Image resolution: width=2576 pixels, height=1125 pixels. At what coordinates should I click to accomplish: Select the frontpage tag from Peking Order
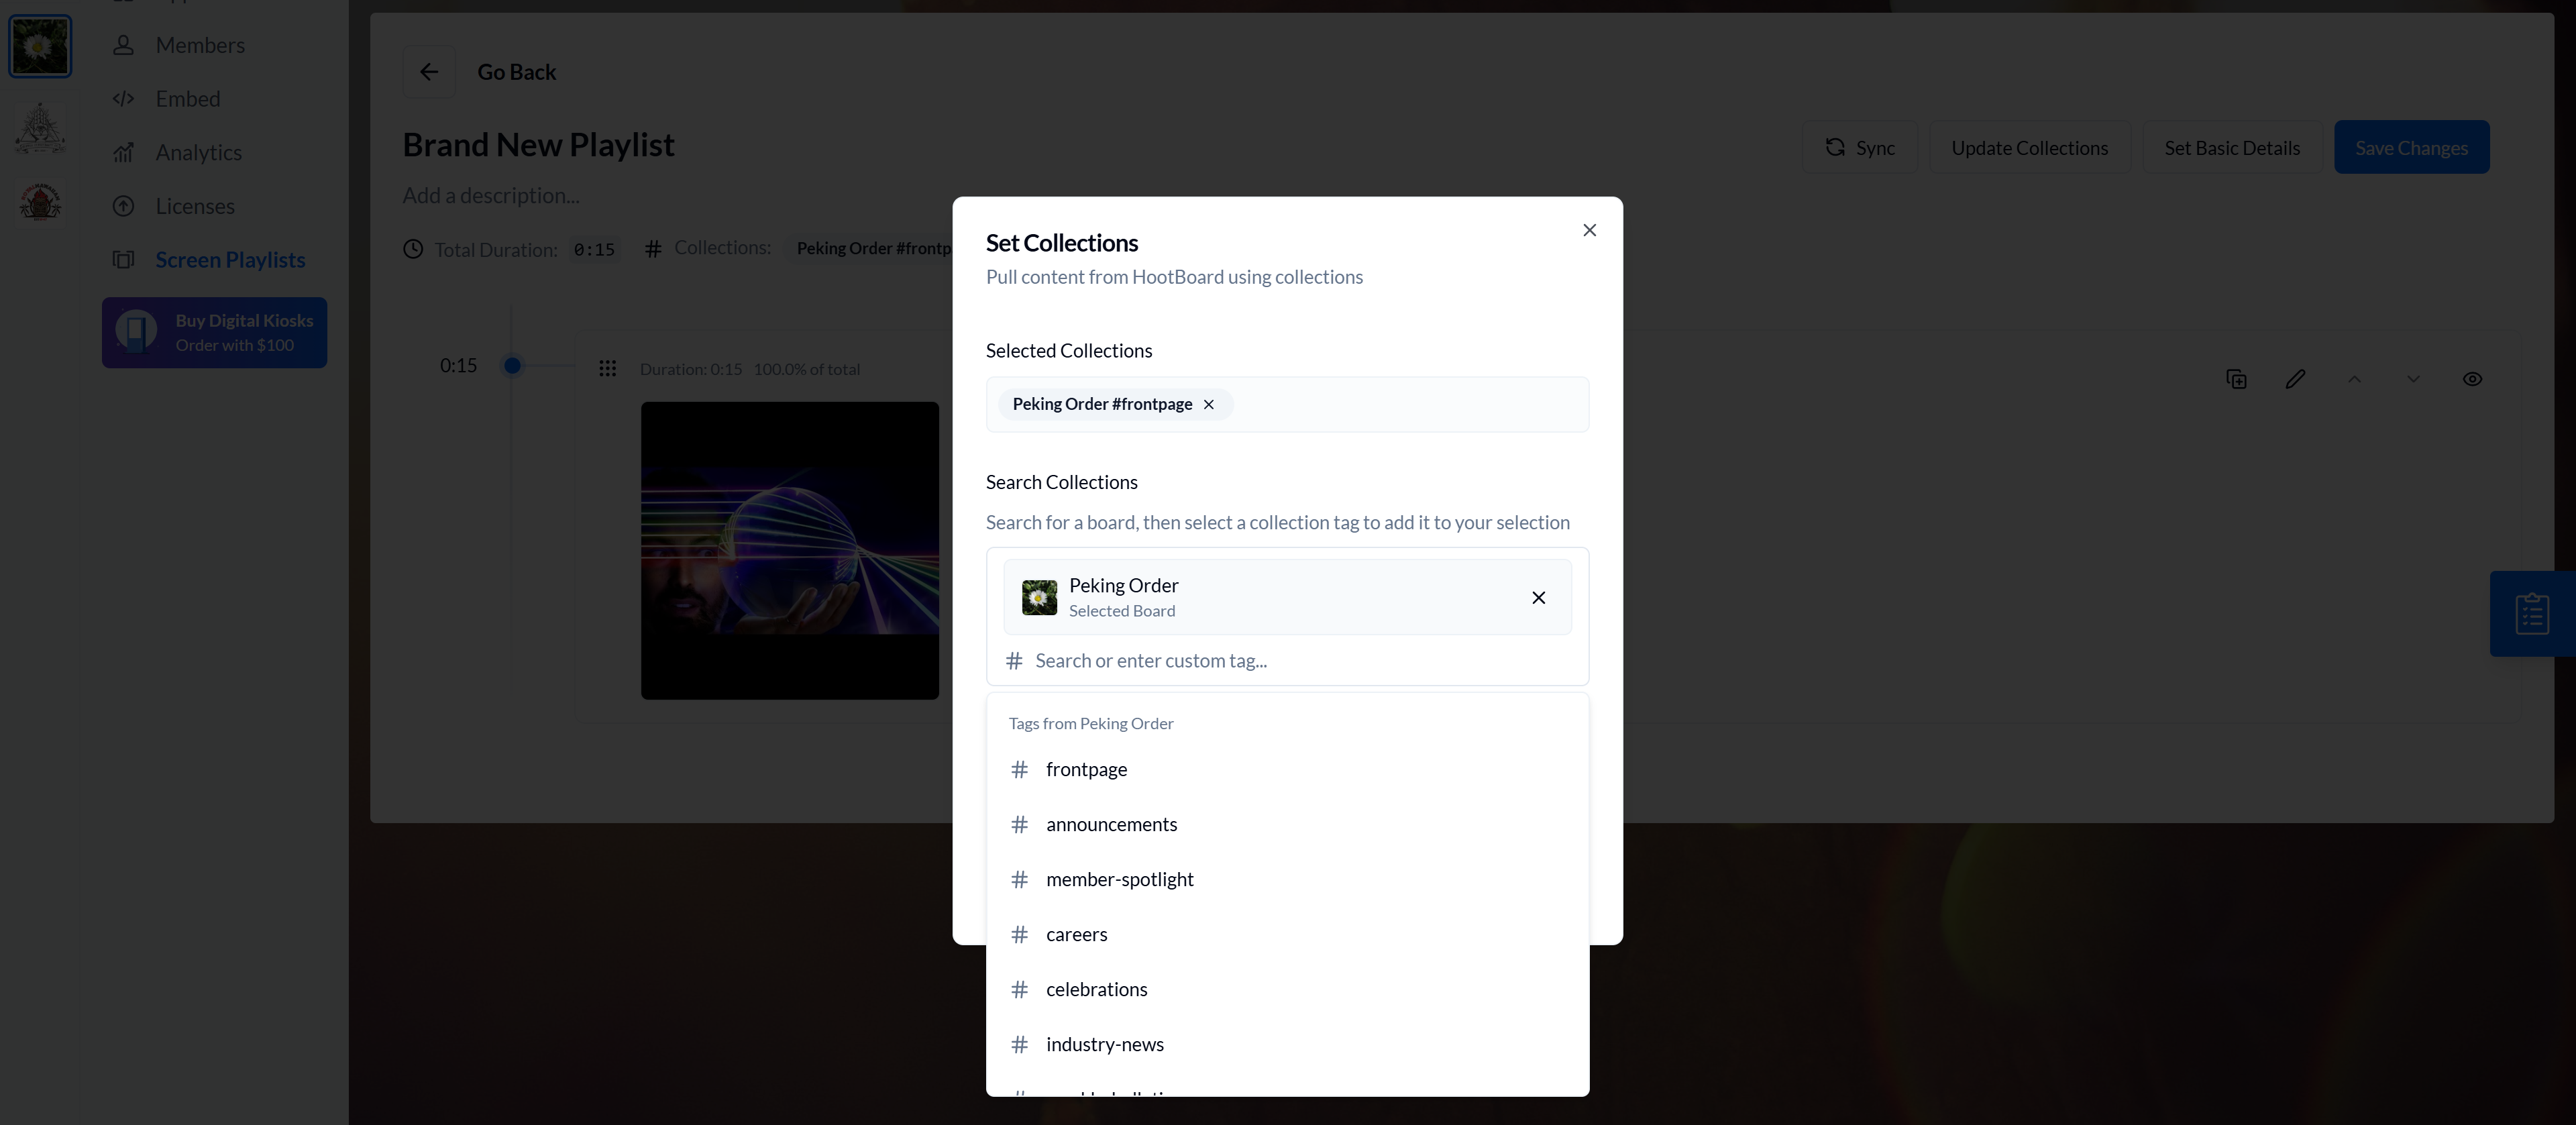point(1085,769)
